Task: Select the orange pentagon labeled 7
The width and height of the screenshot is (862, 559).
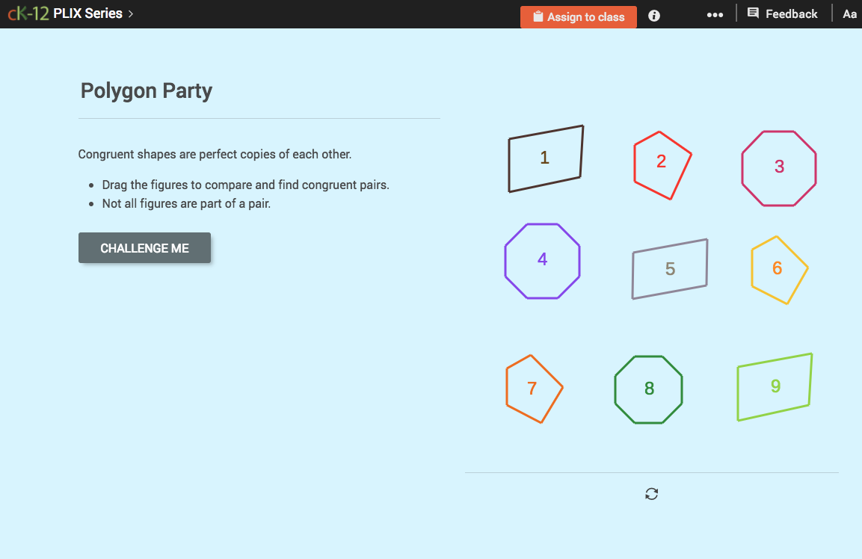Action: [533, 388]
